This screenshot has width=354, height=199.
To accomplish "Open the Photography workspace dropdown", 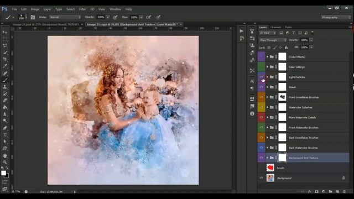I will (336, 17).
